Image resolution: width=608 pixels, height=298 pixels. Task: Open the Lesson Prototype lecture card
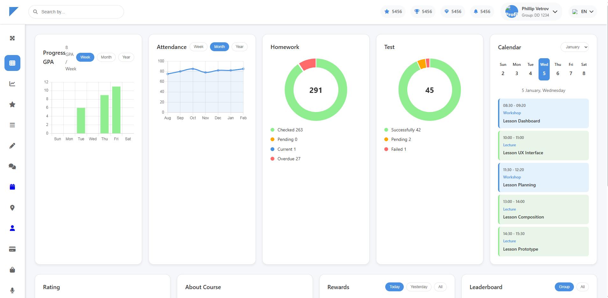coord(543,241)
